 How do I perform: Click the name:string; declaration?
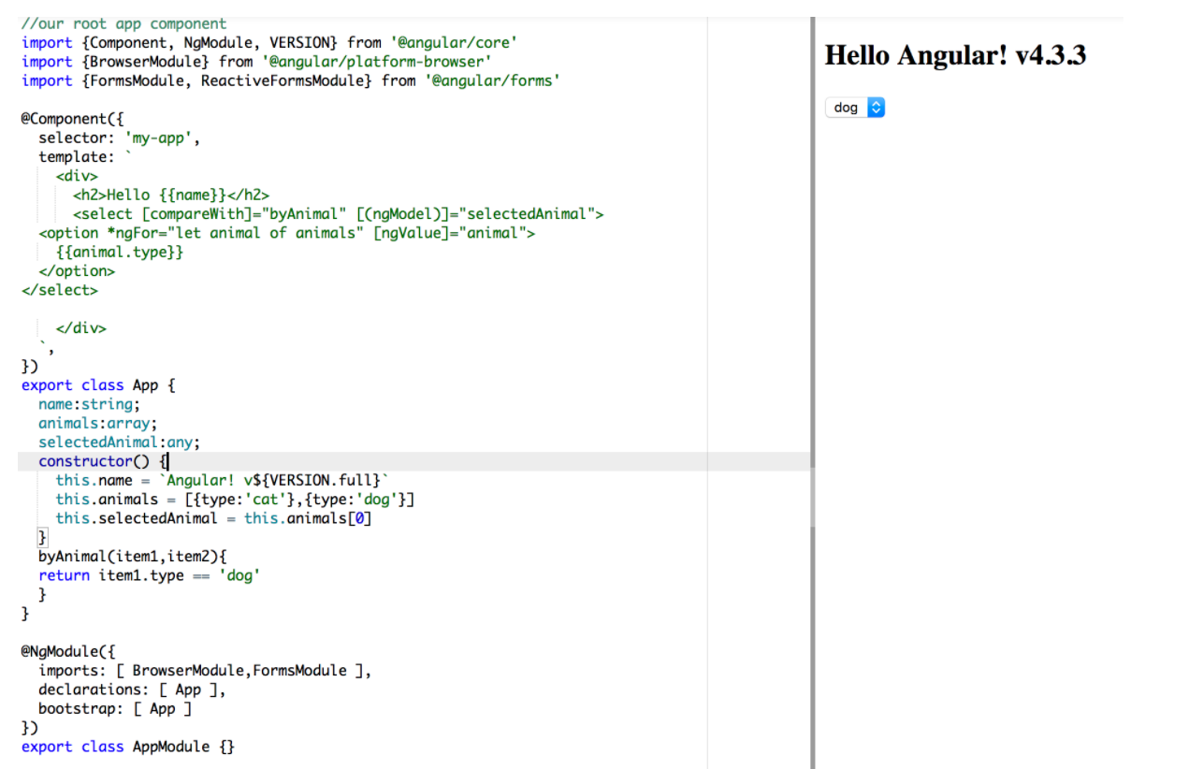89,404
